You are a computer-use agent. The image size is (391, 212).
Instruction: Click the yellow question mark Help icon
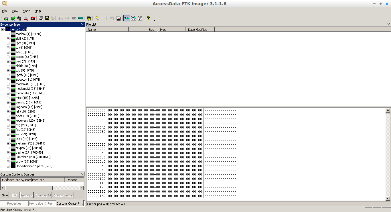click(x=148, y=18)
